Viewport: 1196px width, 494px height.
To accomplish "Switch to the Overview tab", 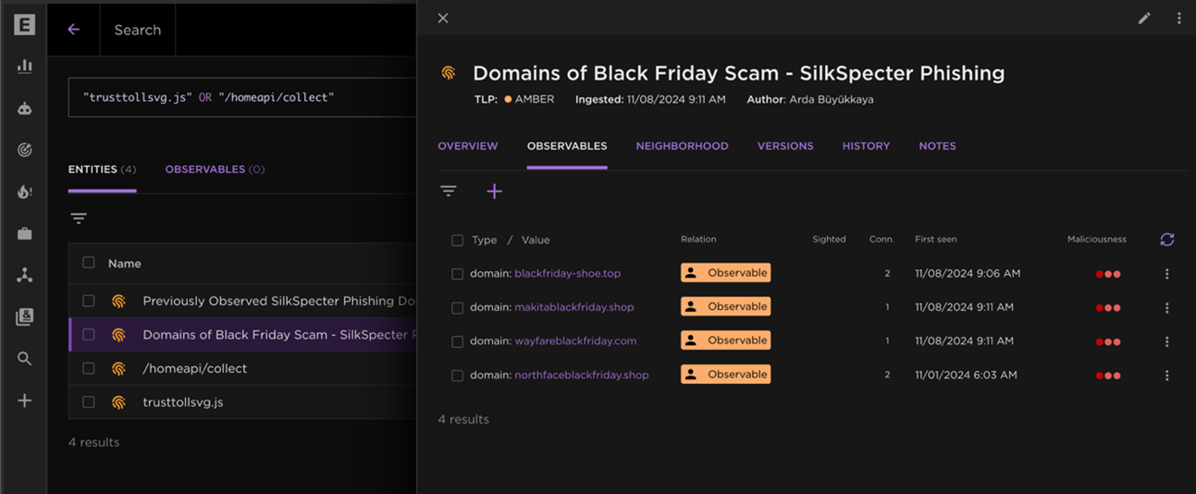I will click(x=468, y=146).
